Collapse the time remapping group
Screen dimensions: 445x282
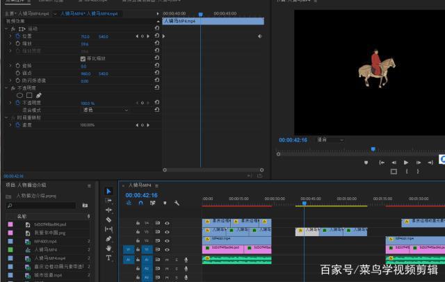coord(6,117)
